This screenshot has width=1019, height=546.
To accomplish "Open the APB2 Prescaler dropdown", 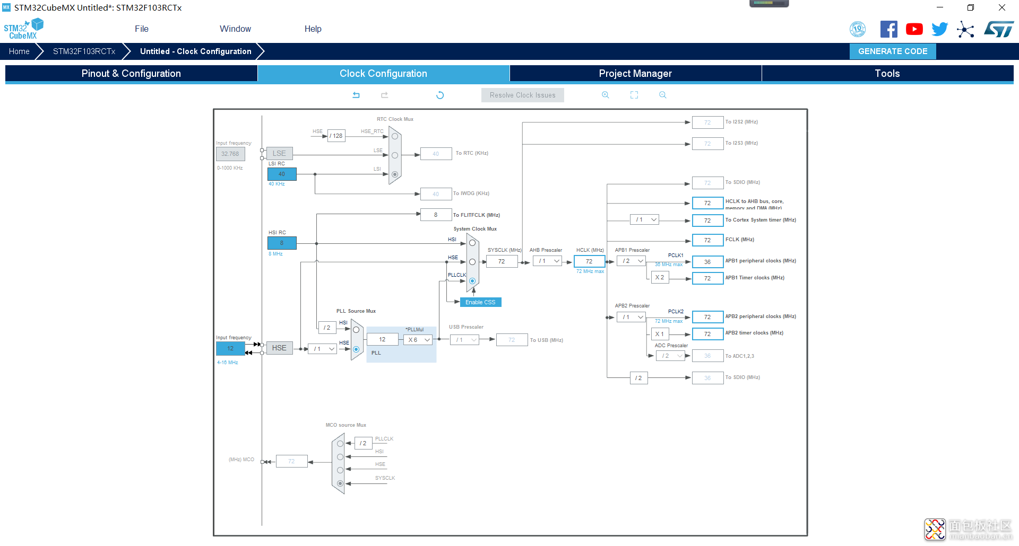I will [x=631, y=317].
